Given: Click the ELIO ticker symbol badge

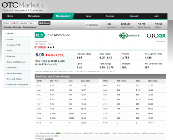Looking at the screenshot, I should point(40,35).
